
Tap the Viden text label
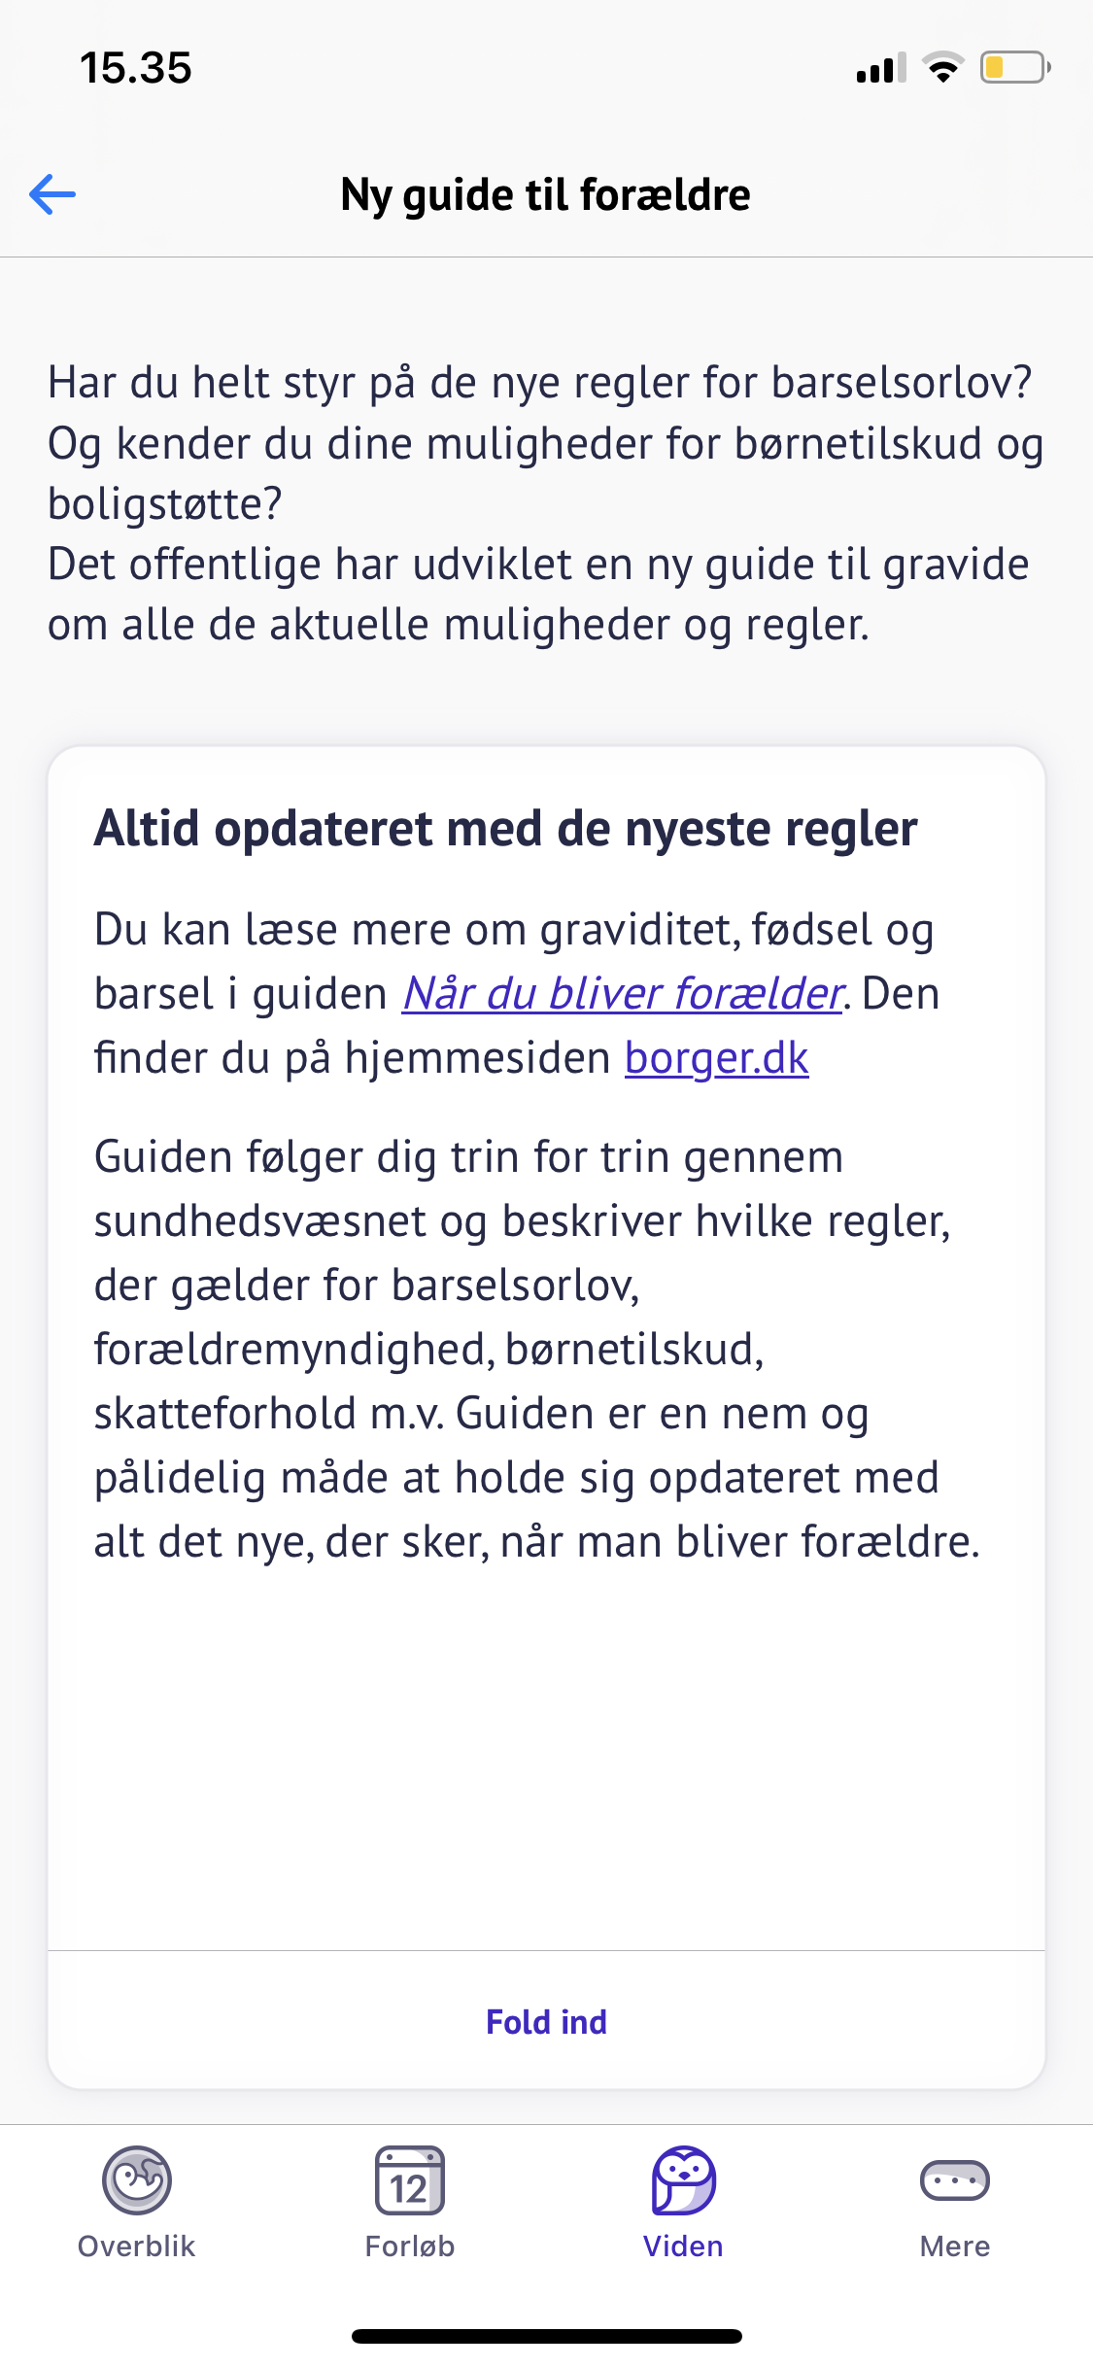pyautogui.click(x=683, y=2247)
